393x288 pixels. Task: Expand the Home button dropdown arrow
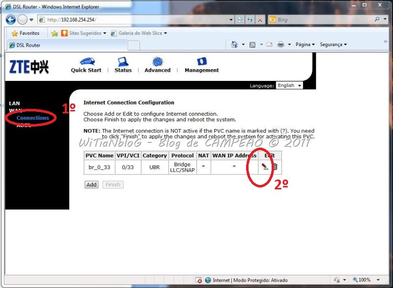click(243, 45)
